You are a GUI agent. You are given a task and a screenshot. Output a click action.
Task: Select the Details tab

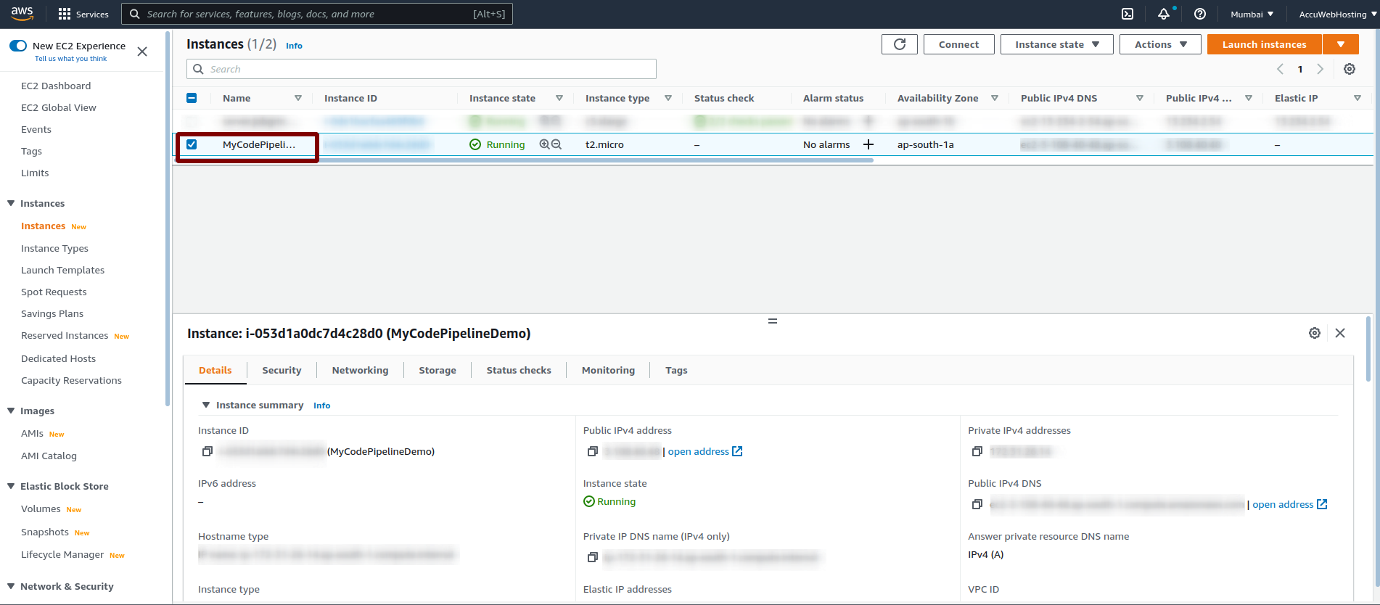(x=215, y=370)
